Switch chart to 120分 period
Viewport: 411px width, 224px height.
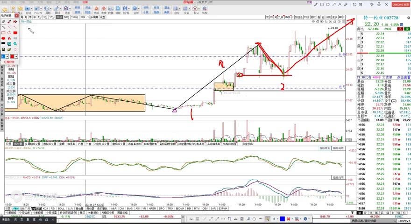pos(75,17)
